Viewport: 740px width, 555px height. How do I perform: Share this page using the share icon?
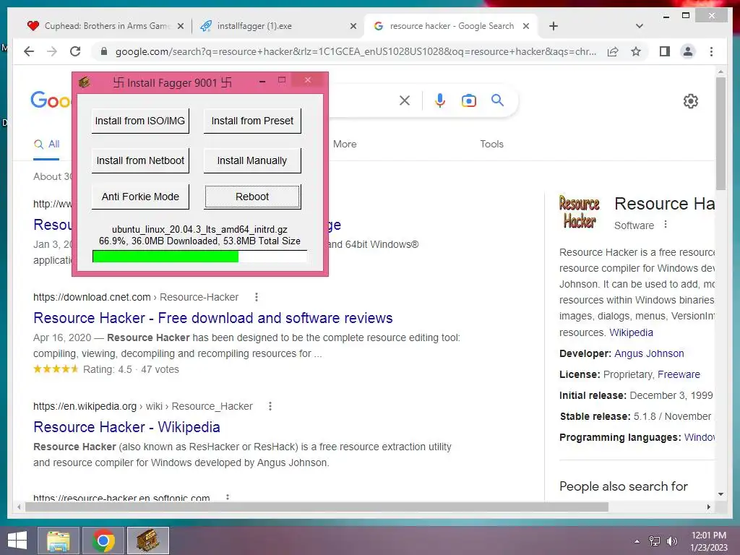(x=613, y=51)
